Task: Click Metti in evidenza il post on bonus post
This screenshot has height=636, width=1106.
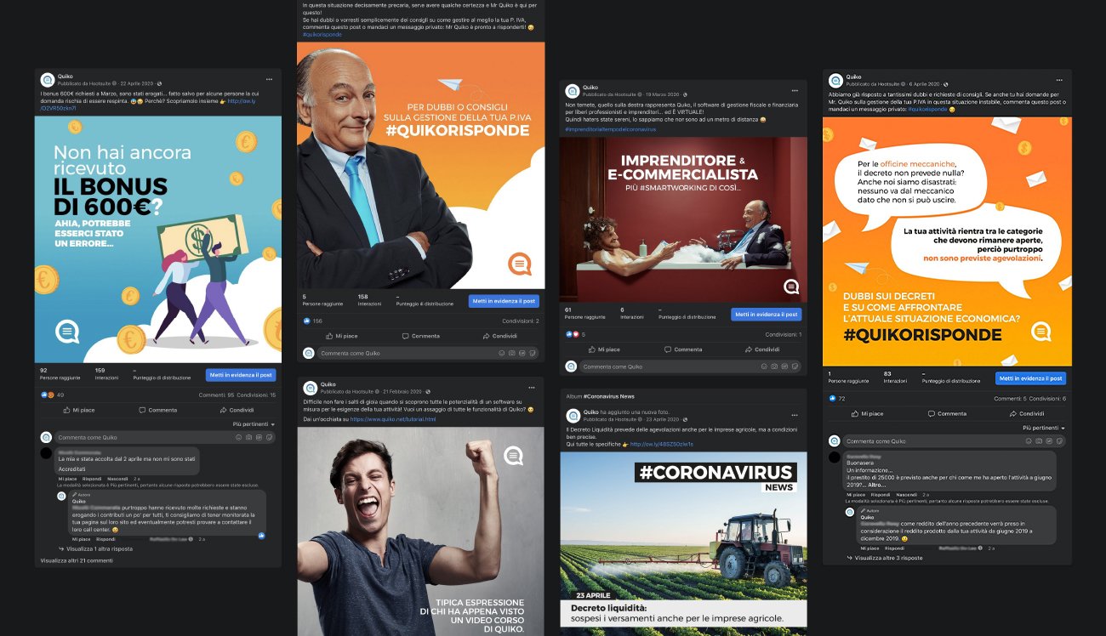Action: click(x=241, y=375)
